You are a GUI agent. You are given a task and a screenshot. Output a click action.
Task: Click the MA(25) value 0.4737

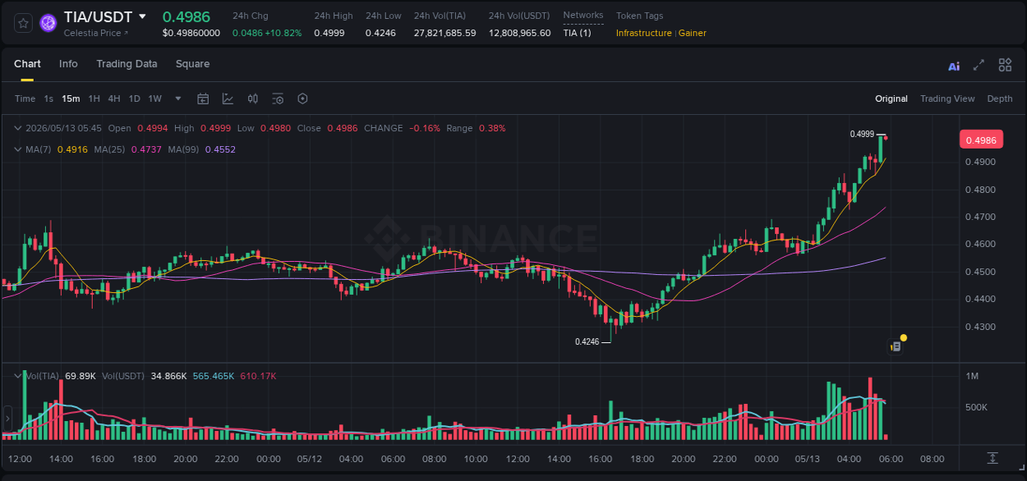(146, 149)
